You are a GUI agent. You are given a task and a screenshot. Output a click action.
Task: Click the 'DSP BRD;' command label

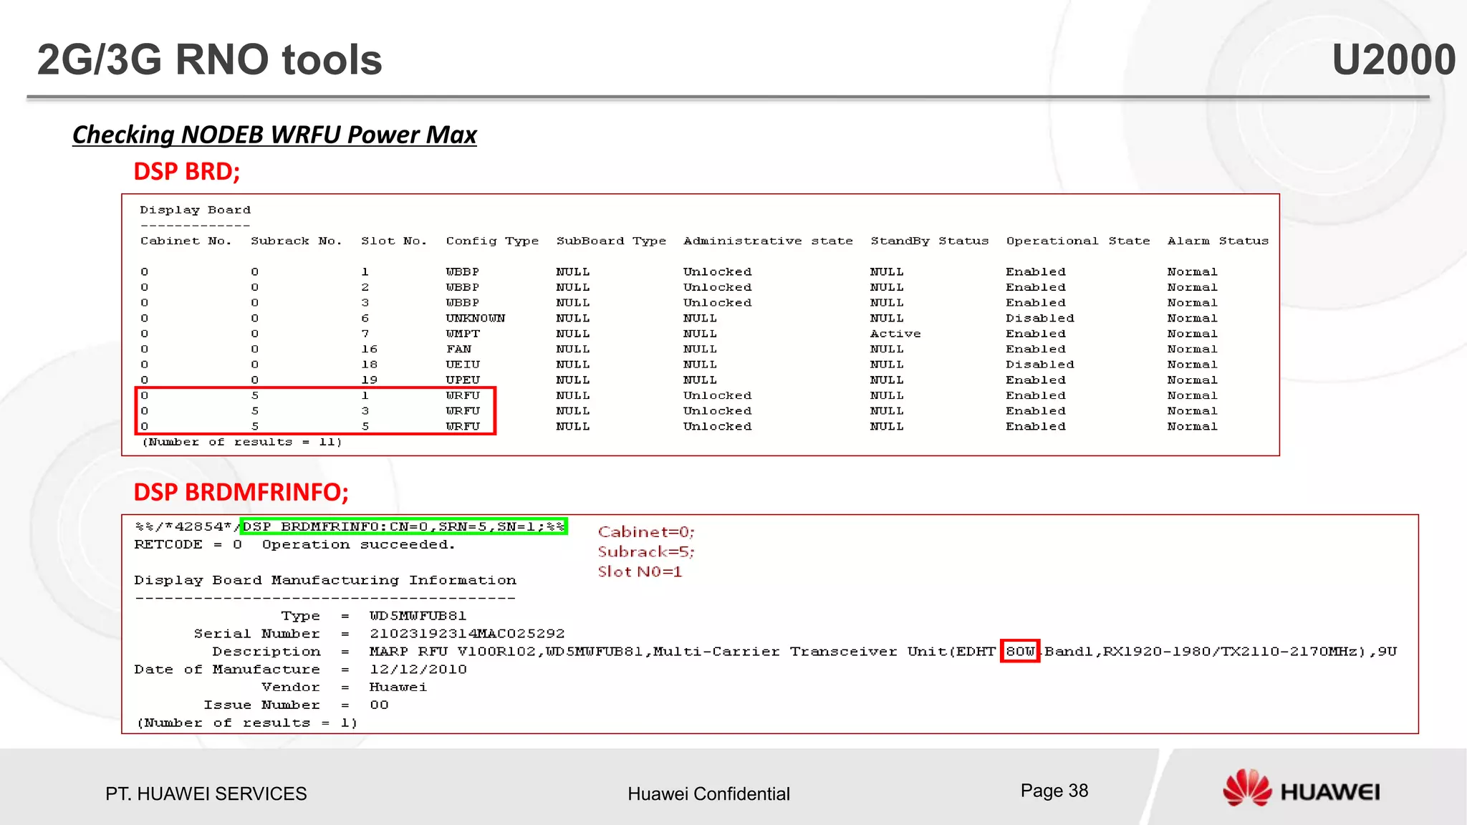(x=187, y=171)
